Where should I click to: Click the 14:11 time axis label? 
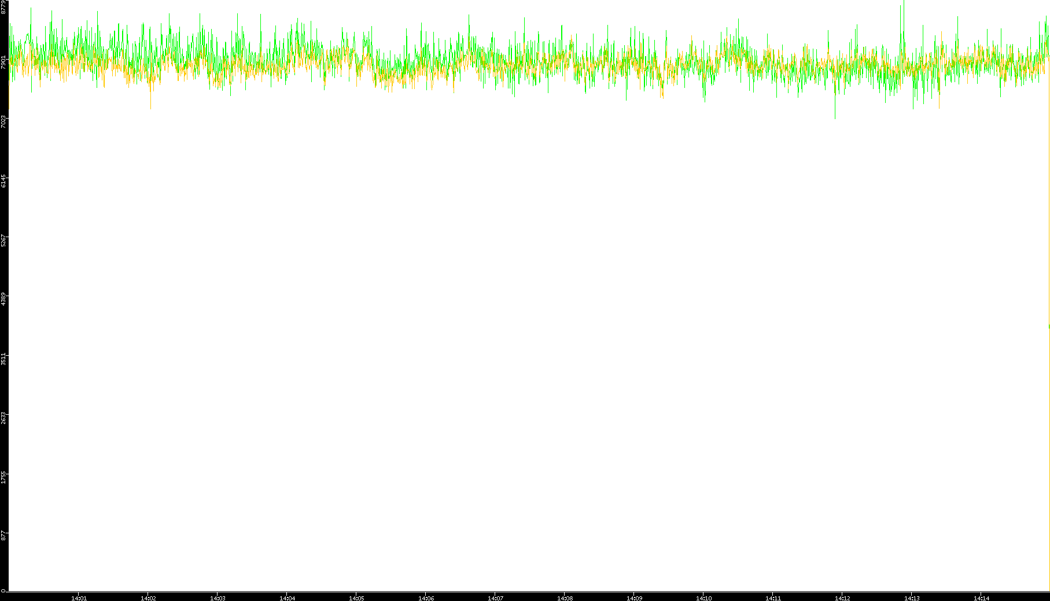(x=773, y=598)
